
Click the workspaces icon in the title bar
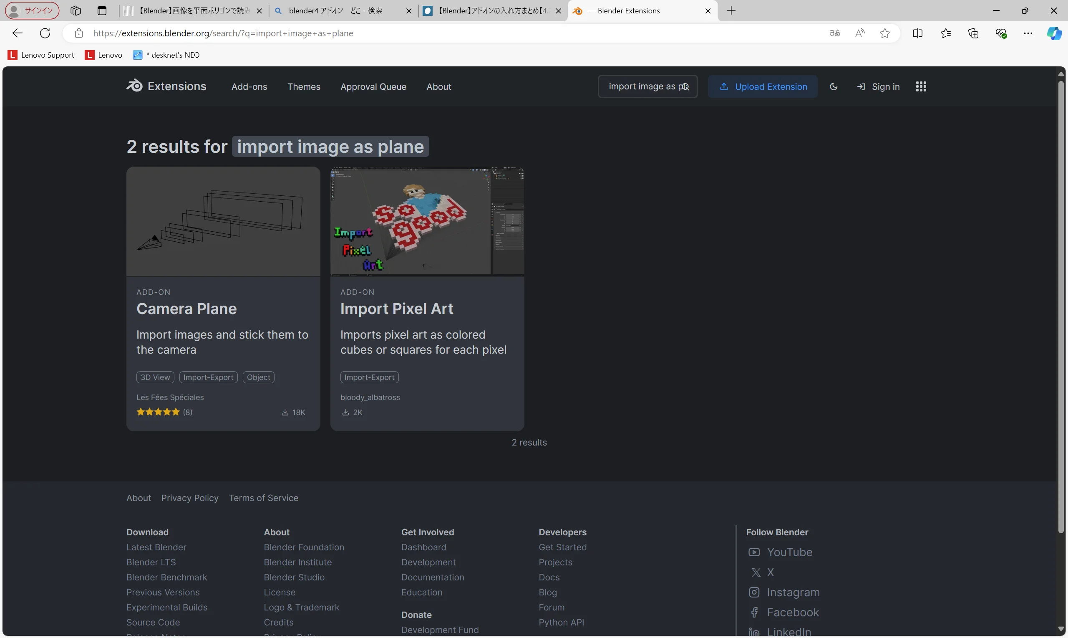pyautogui.click(x=76, y=11)
